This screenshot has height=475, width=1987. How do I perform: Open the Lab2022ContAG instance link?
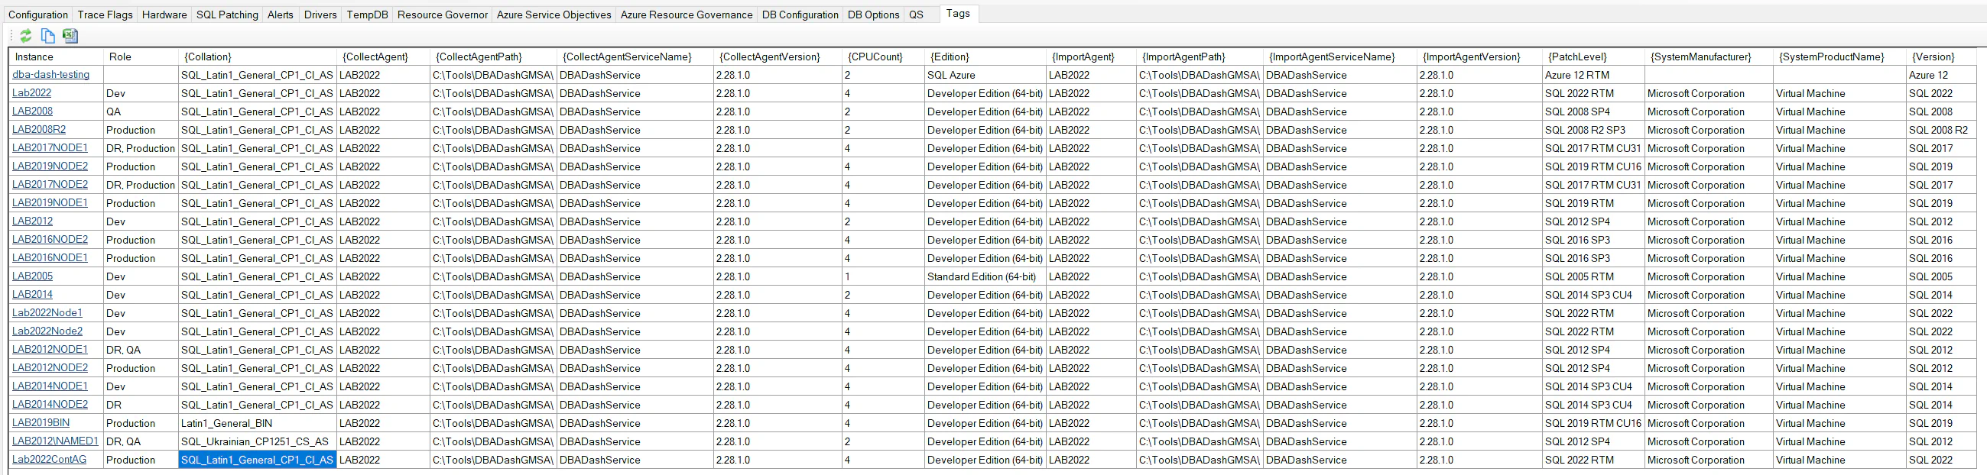pyautogui.click(x=50, y=460)
